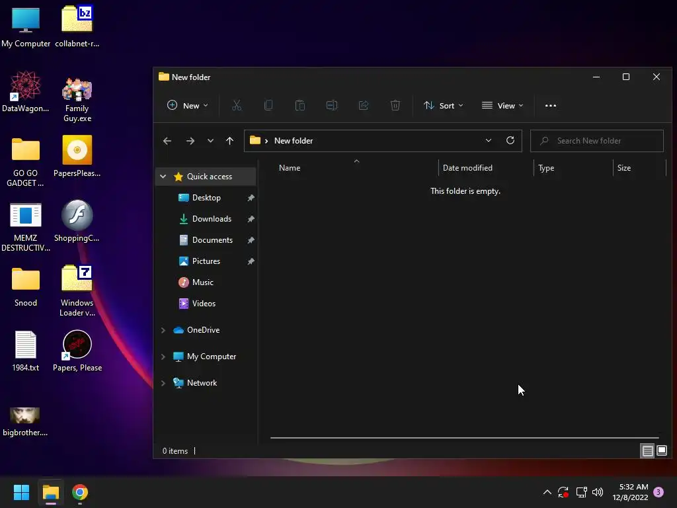Select the MEMZ DESTRUCTIV... desktop icon
This screenshot has width=677, height=508.
pos(26,227)
